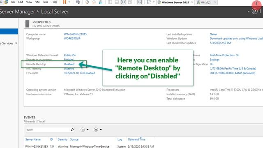Open the View menu
Viewport: 263px width, 148px height.
tap(29, 2)
